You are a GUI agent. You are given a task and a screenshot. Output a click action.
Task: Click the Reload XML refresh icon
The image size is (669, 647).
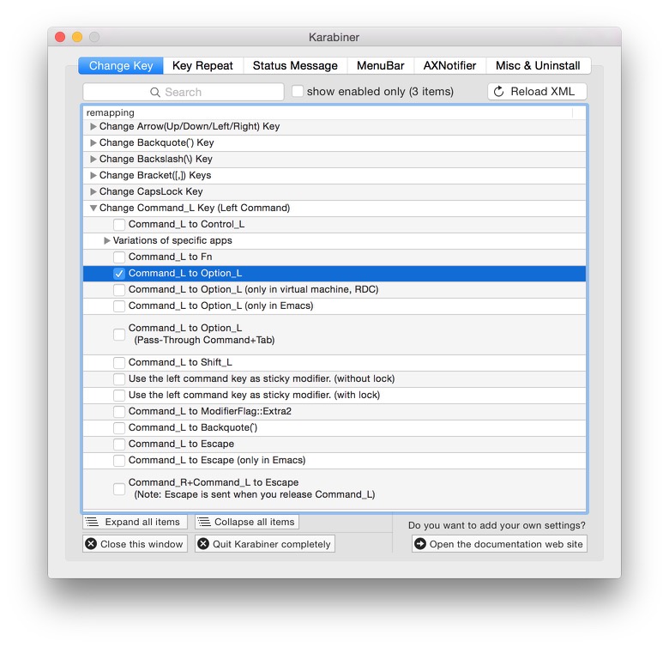[x=498, y=92]
